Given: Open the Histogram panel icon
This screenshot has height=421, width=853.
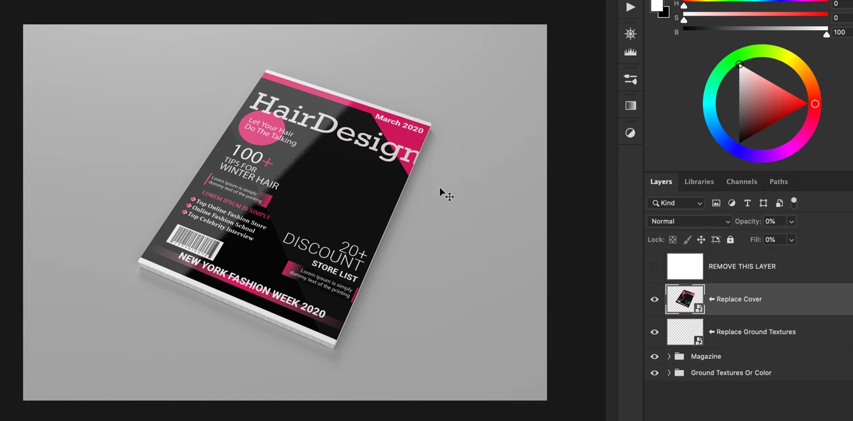Looking at the screenshot, I should [x=630, y=52].
